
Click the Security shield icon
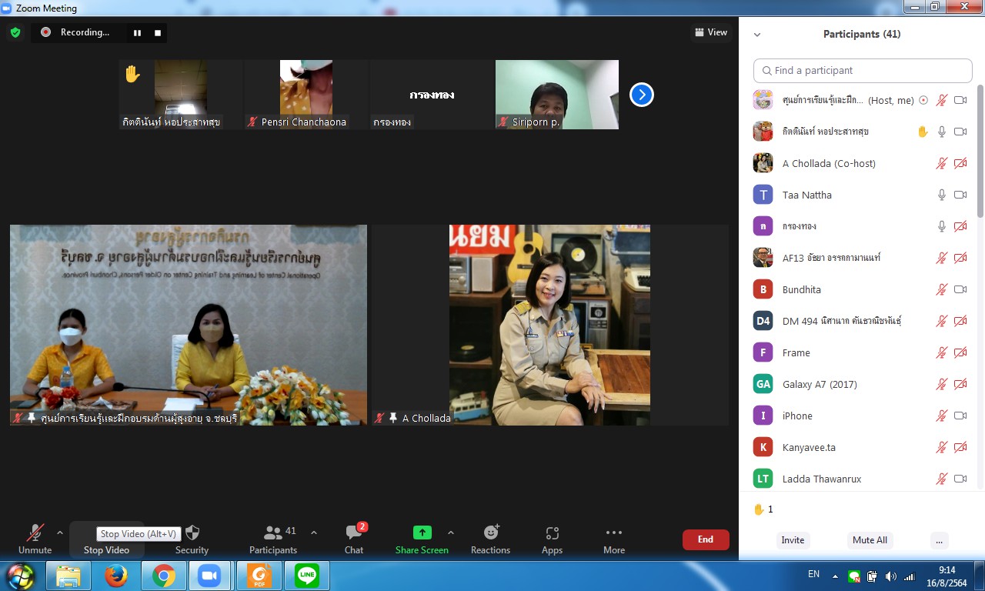point(192,533)
